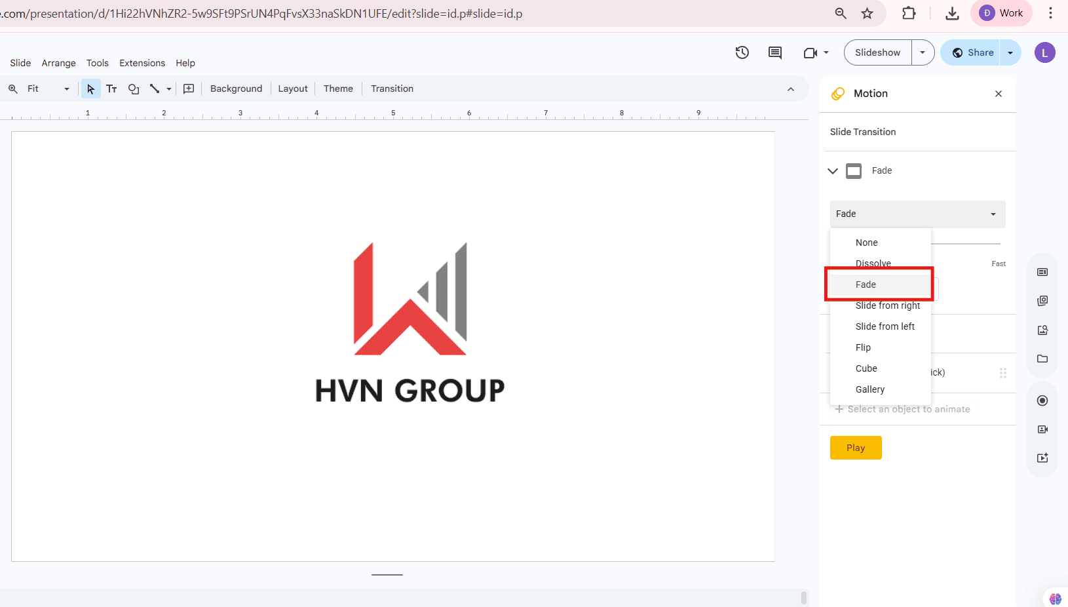This screenshot has width=1068, height=607.
Task: Open the Extensions menu
Action: click(142, 63)
